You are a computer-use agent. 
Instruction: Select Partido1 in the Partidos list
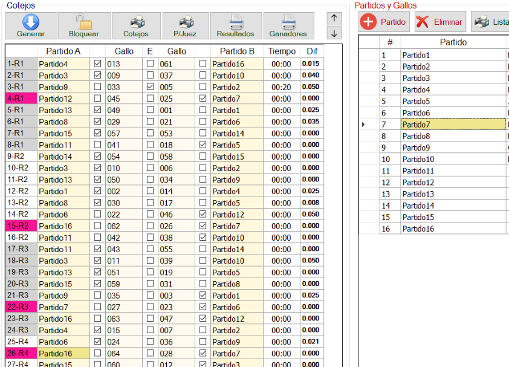(x=453, y=55)
